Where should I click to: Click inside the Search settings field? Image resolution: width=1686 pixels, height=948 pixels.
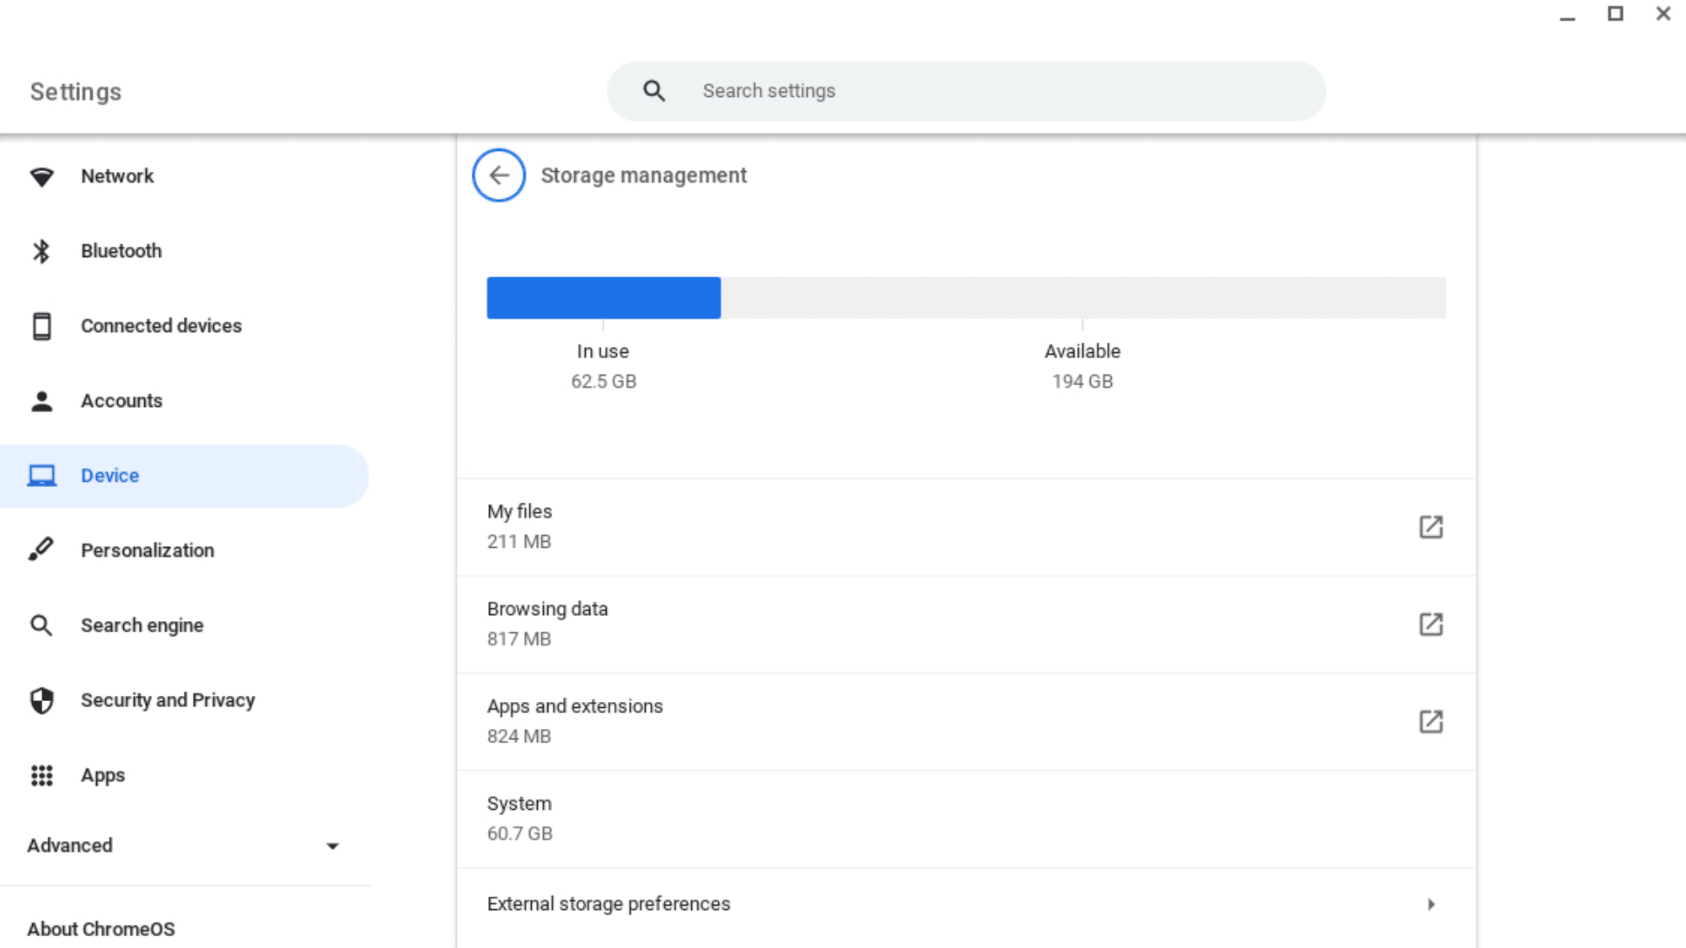[x=965, y=90]
